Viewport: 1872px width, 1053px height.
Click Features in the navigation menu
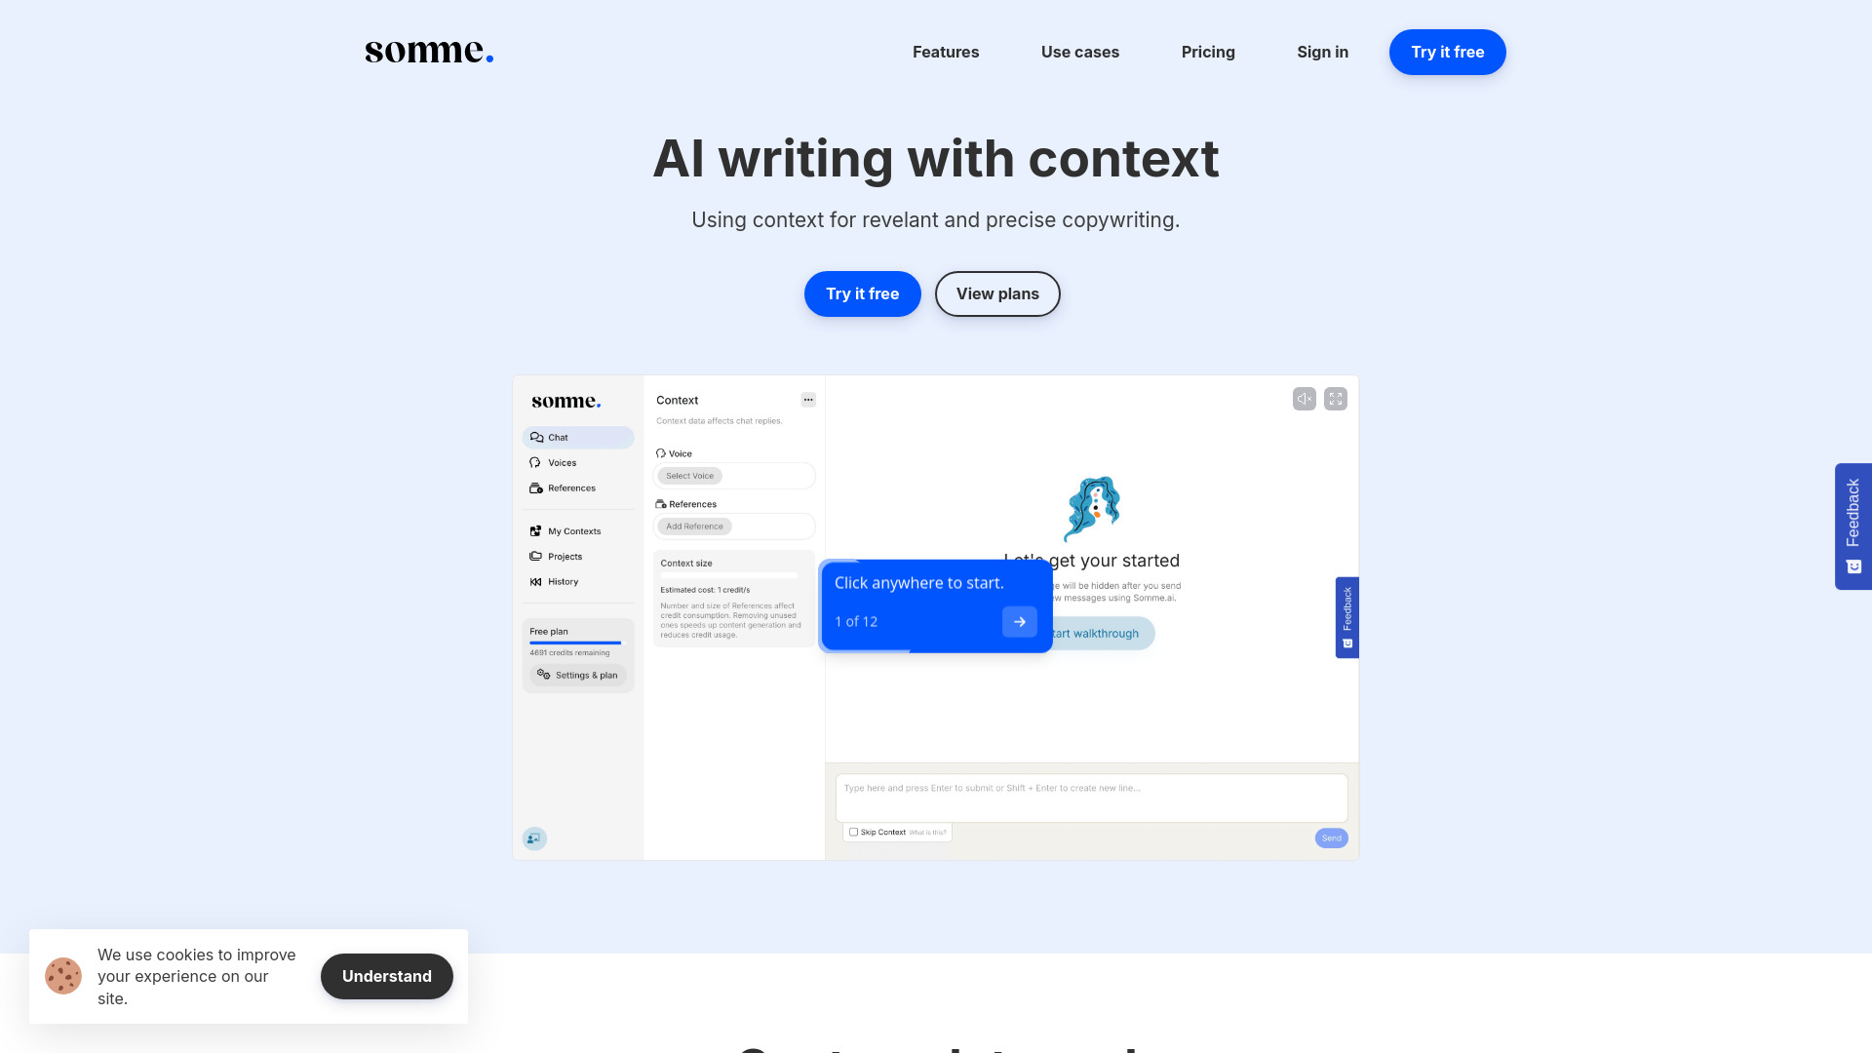coord(945,52)
